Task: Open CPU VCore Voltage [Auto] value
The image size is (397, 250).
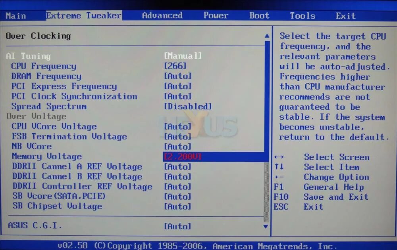Action: pyautogui.click(x=178, y=126)
